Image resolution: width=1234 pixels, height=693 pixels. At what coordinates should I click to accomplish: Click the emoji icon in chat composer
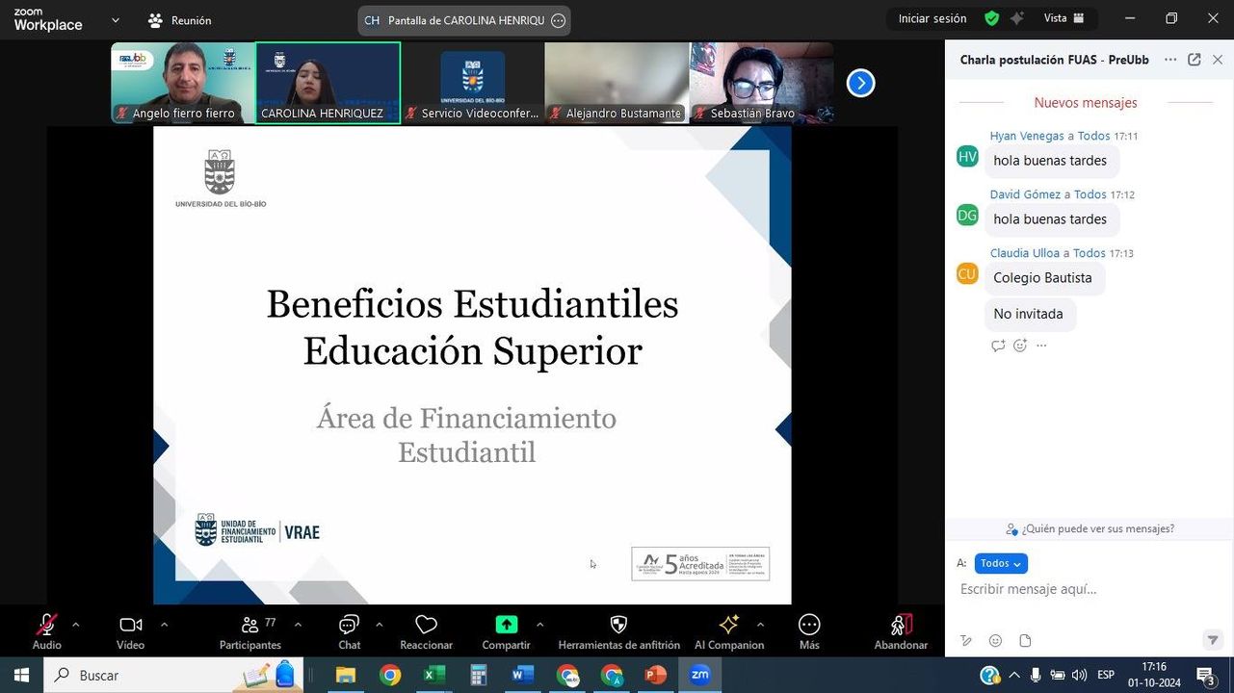[995, 641]
